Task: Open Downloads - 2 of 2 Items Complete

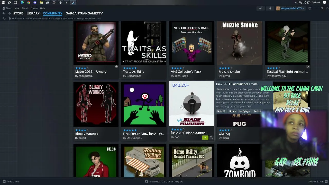Action: click(166, 182)
